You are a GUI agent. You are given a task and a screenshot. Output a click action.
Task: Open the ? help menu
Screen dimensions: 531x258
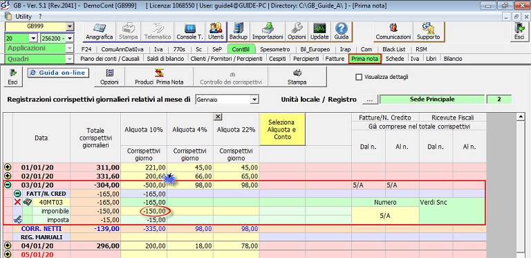click(x=40, y=16)
